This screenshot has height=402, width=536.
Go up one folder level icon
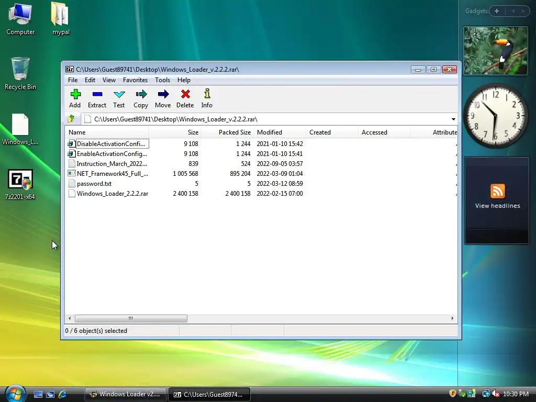pyautogui.click(x=71, y=119)
